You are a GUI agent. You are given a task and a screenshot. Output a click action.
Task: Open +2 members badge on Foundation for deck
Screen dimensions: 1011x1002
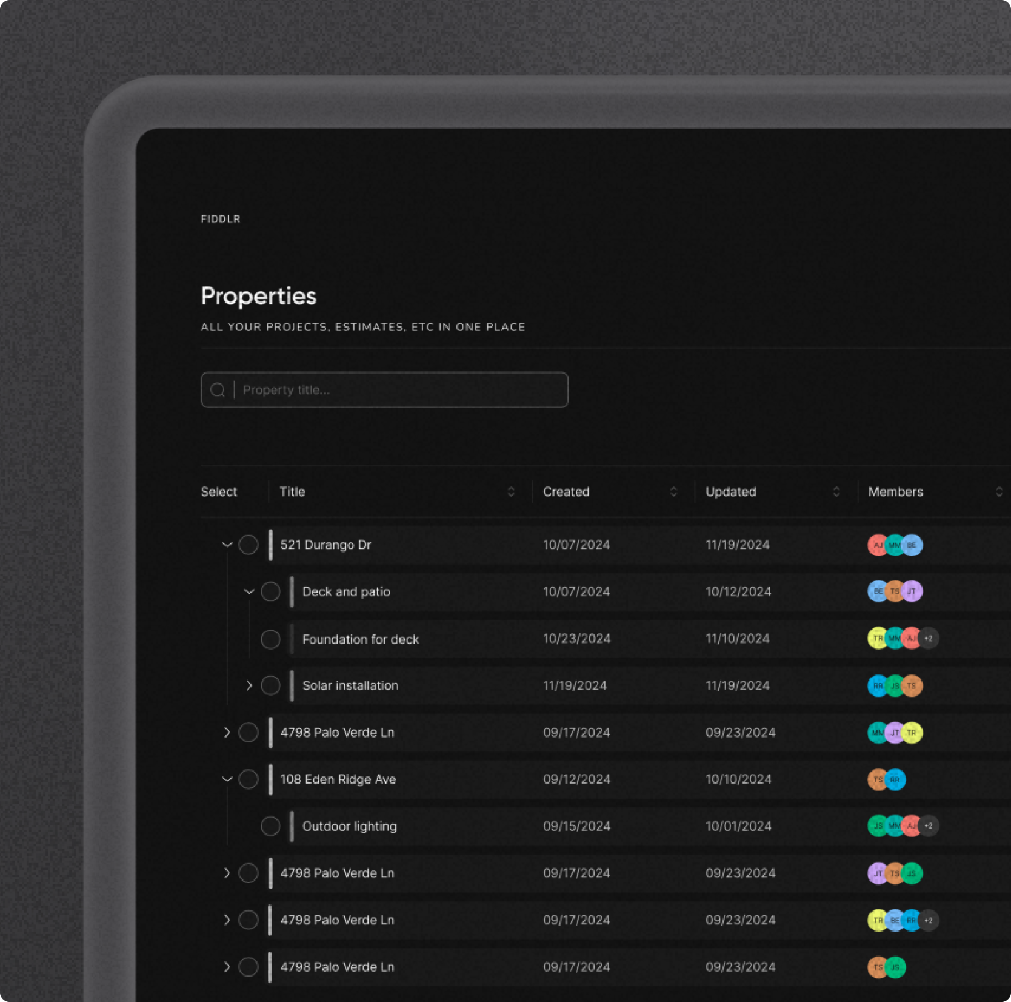point(929,638)
